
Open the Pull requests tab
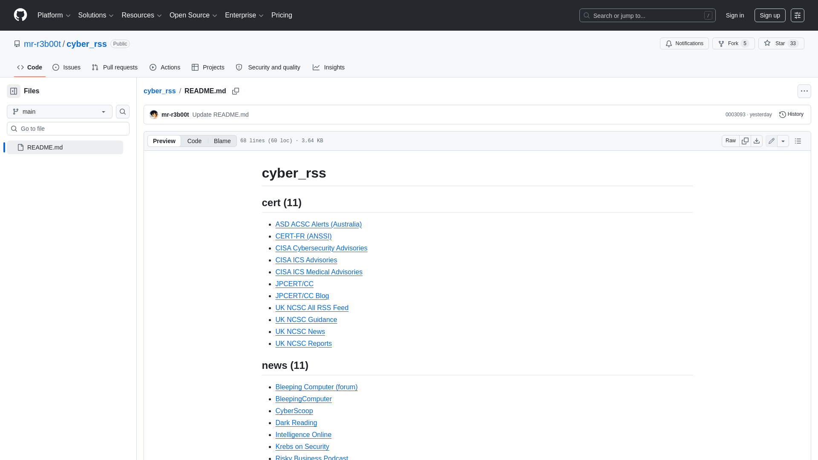[x=115, y=67]
